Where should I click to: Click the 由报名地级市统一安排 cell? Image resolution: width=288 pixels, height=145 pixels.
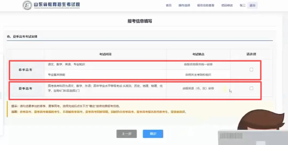[x=198, y=64]
